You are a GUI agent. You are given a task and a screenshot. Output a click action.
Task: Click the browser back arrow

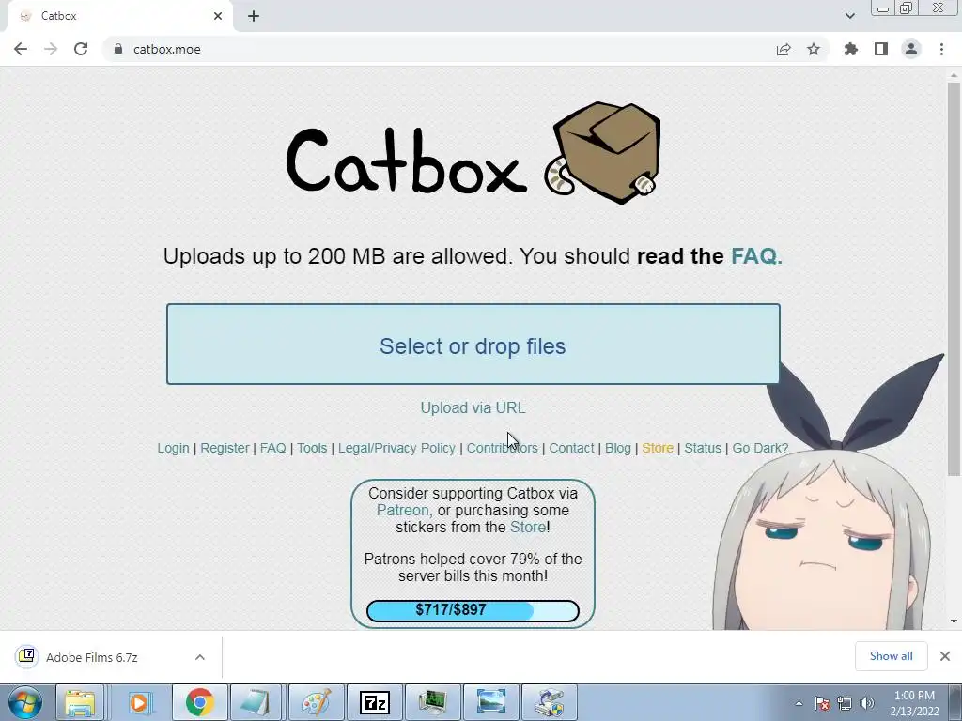pyautogui.click(x=21, y=49)
